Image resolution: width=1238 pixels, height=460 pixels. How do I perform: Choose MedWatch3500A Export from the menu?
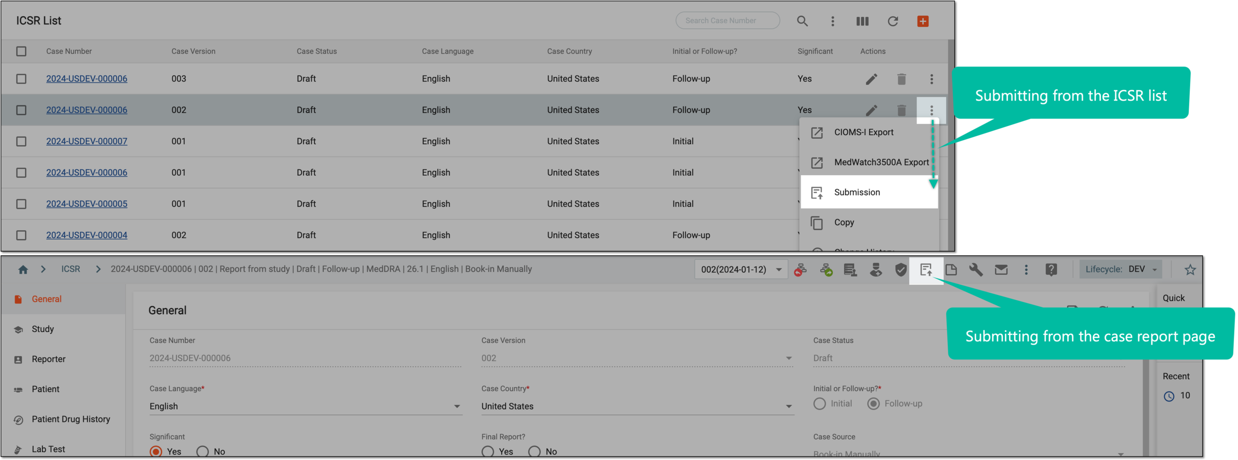[x=869, y=162]
